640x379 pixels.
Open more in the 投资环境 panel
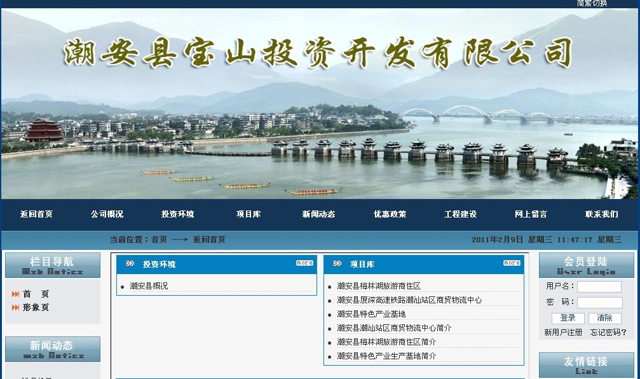coord(304,263)
